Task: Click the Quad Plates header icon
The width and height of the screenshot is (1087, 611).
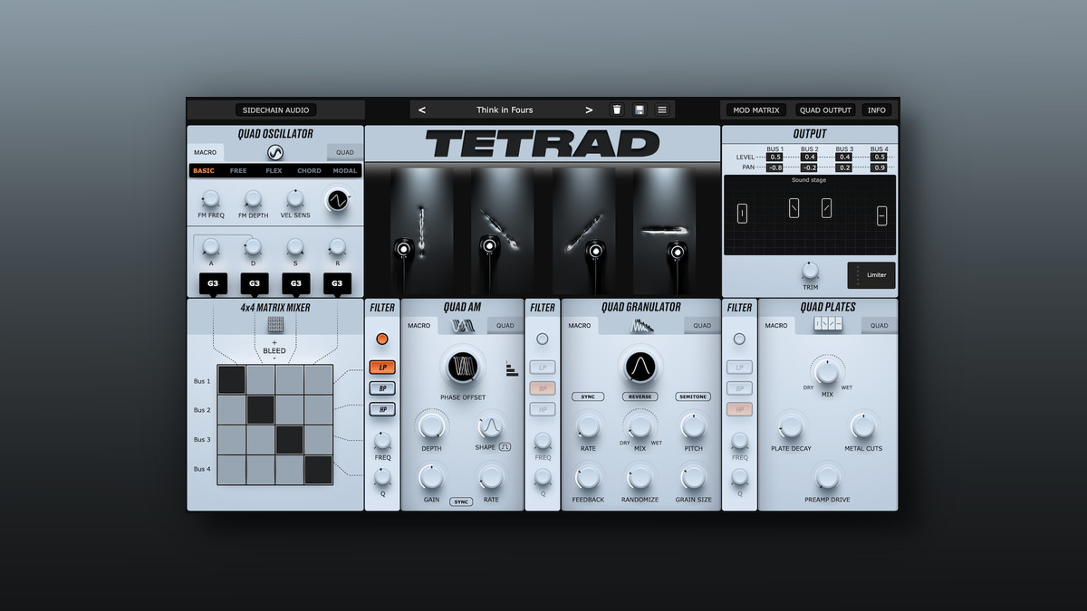Action: (x=828, y=325)
